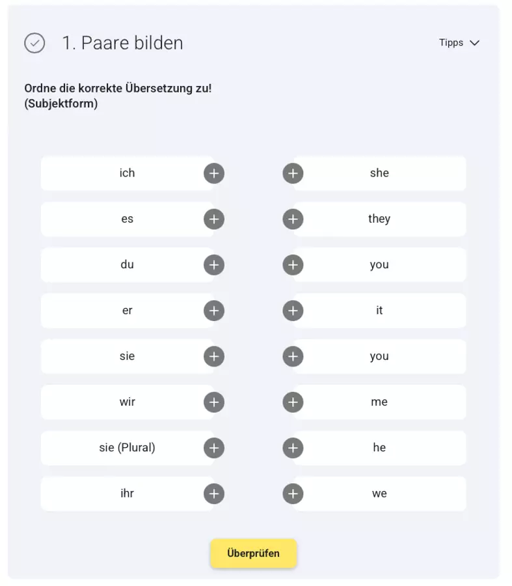Image resolution: width=512 pixels, height=586 pixels.
Task: Click the chevron arrow next to Tipps
Action: (x=474, y=43)
